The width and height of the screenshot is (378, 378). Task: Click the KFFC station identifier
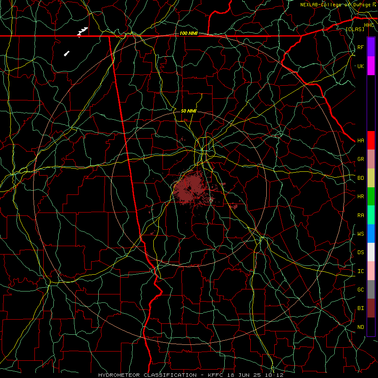click(x=216, y=375)
